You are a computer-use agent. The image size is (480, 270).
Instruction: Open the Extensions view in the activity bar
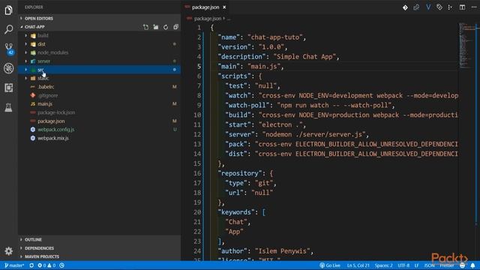tap(8, 88)
